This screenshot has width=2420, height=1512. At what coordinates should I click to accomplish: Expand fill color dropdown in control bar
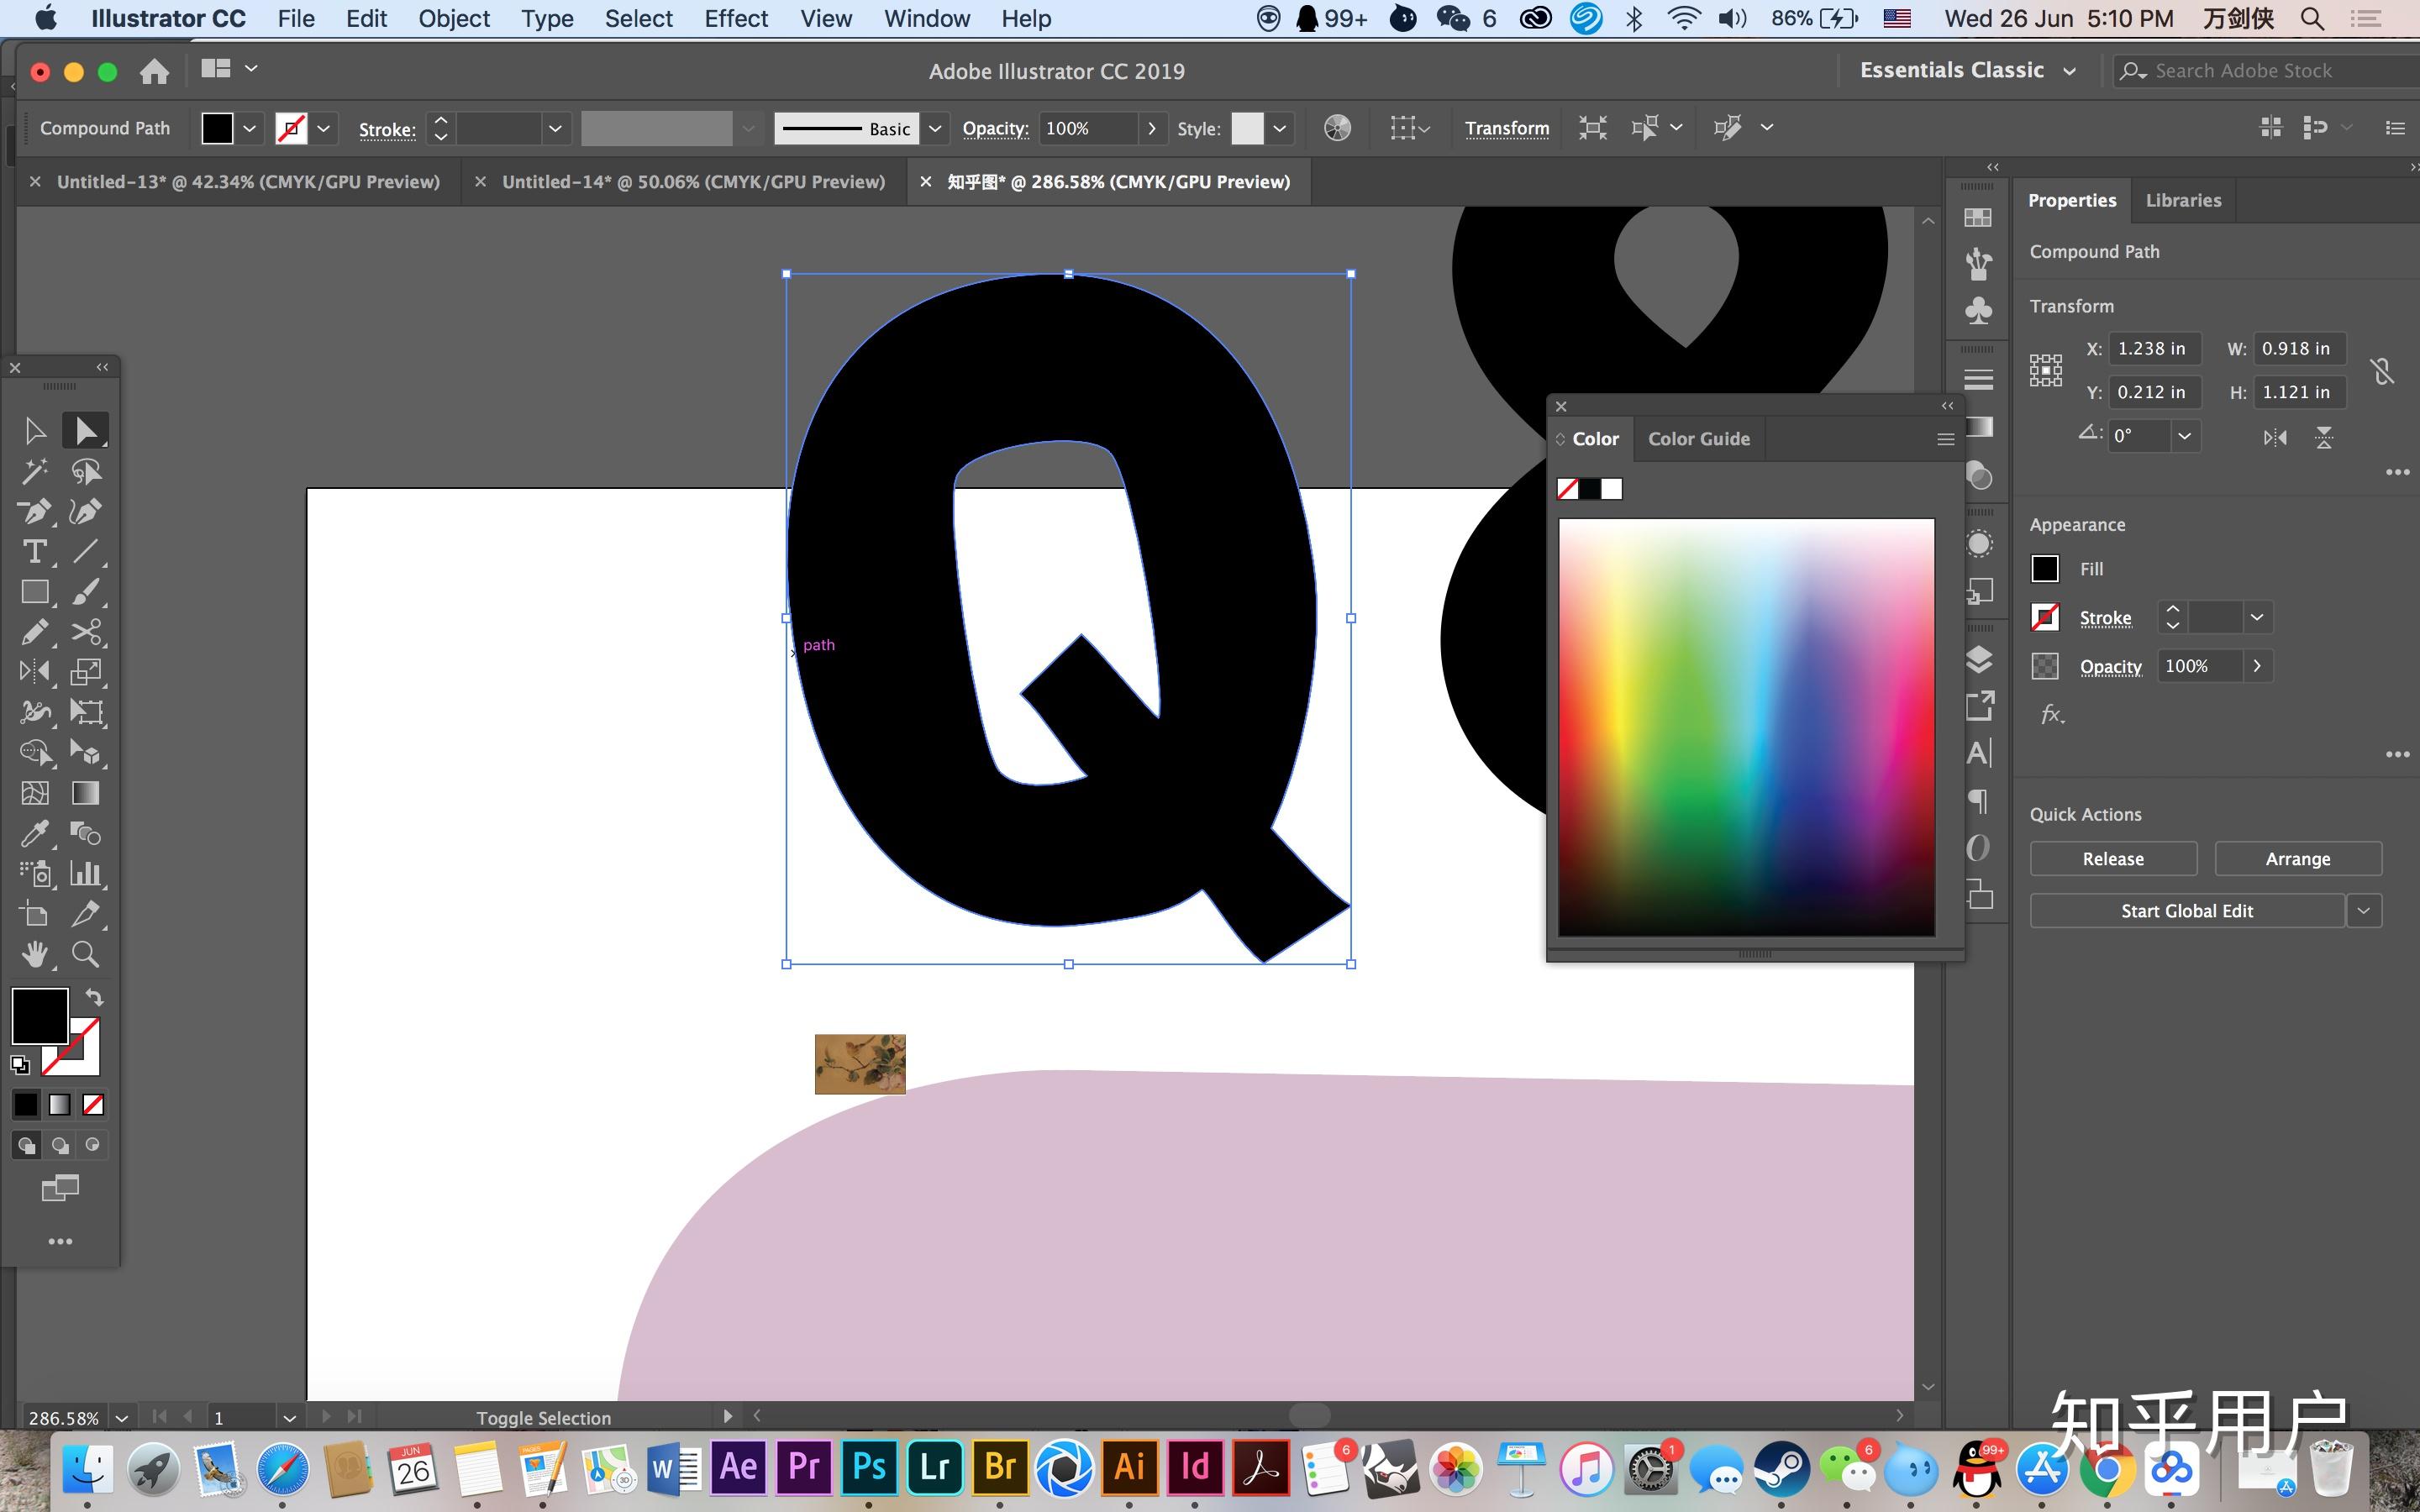point(250,128)
